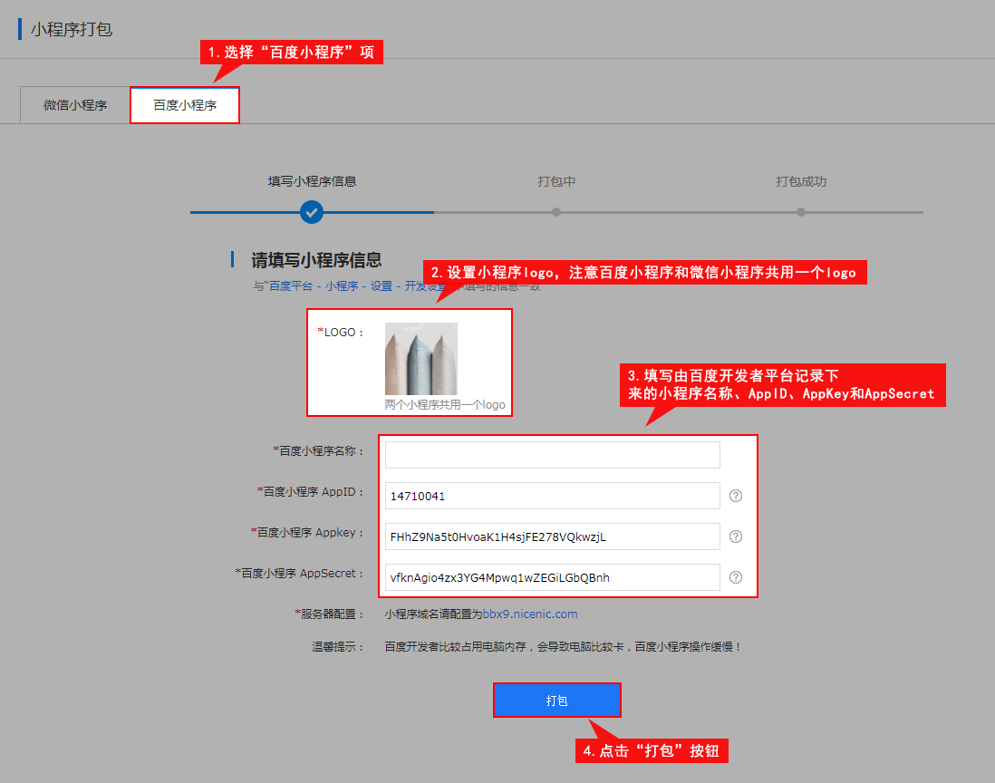Open help icon beside AppSecret field
The height and width of the screenshot is (783, 995).
tap(736, 576)
